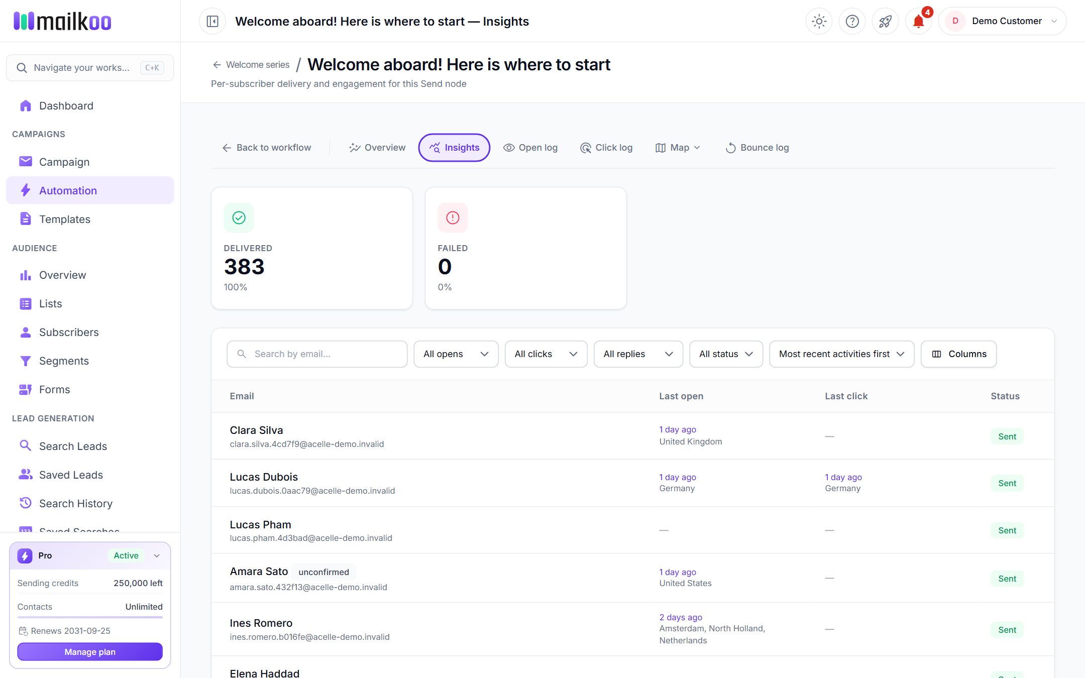
Task: Open the All replies filter dropdown
Action: point(638,354)
